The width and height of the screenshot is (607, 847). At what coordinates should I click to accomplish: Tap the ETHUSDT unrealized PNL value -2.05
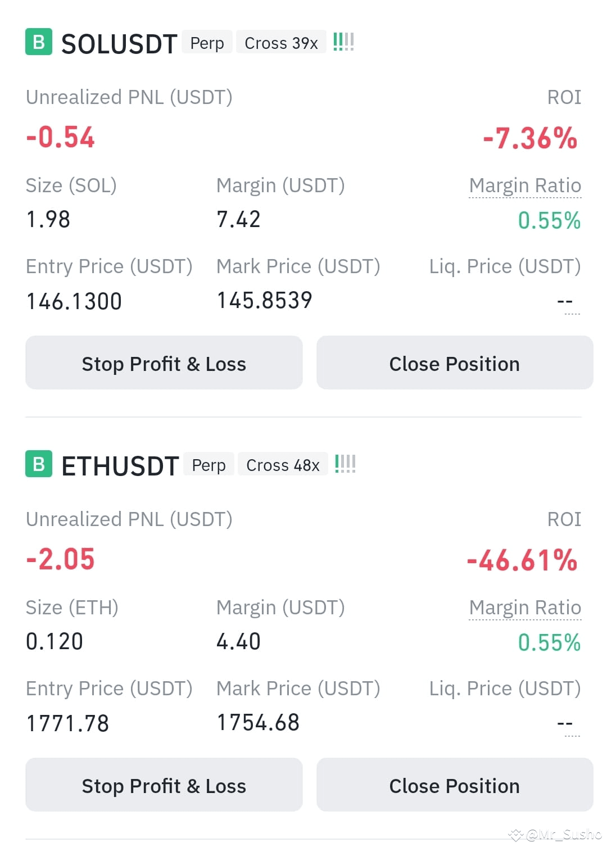[x=61, y=559]
